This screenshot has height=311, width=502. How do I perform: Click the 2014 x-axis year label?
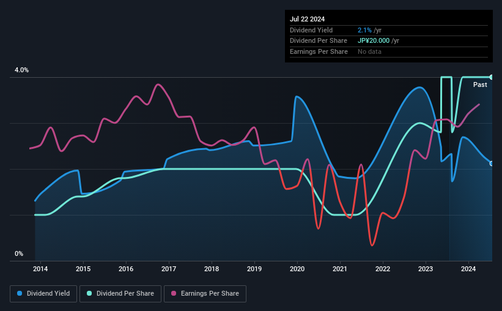tap(40, 269)
